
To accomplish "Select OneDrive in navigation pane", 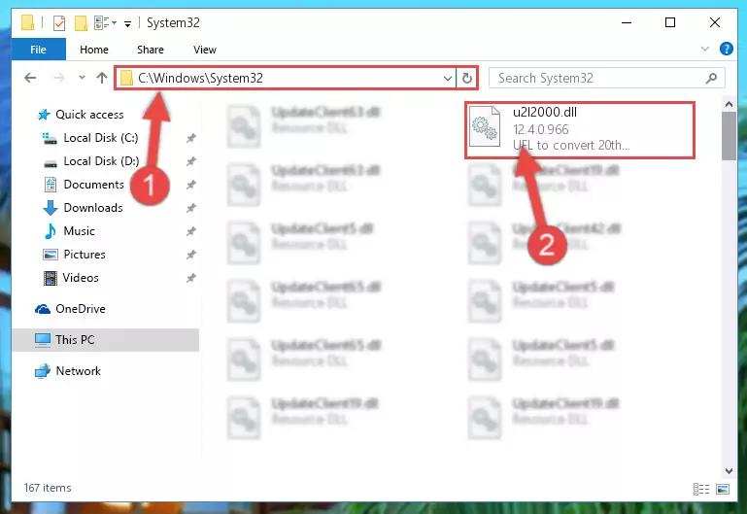I will coord(80,309).
